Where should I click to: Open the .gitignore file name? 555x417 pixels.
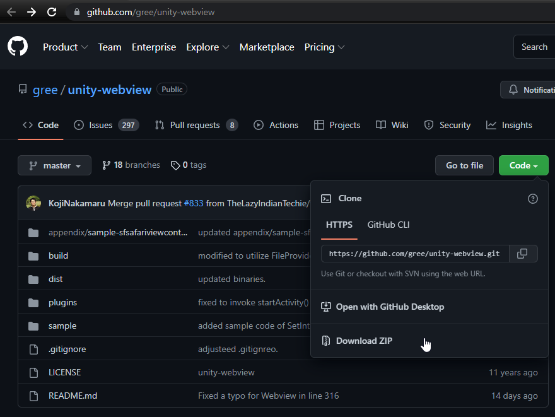(67, 349)
